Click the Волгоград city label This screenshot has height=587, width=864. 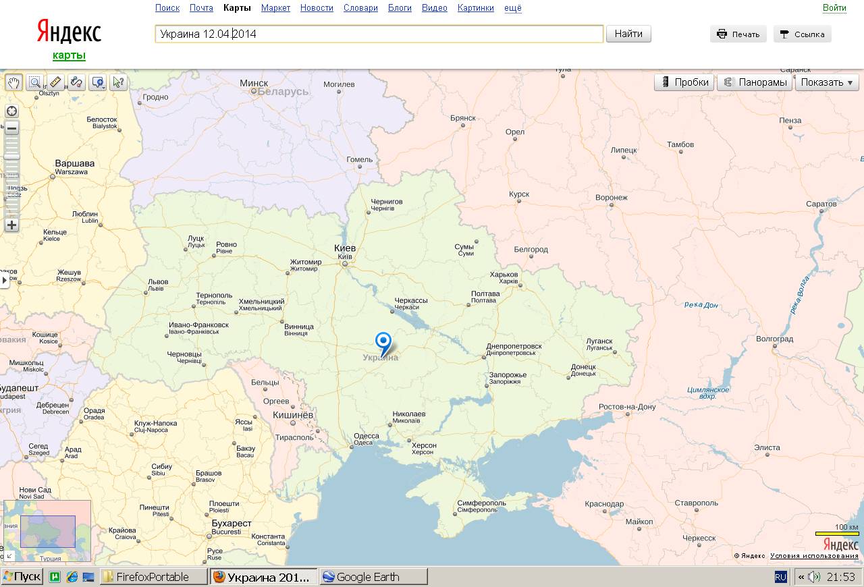(774, 339)
